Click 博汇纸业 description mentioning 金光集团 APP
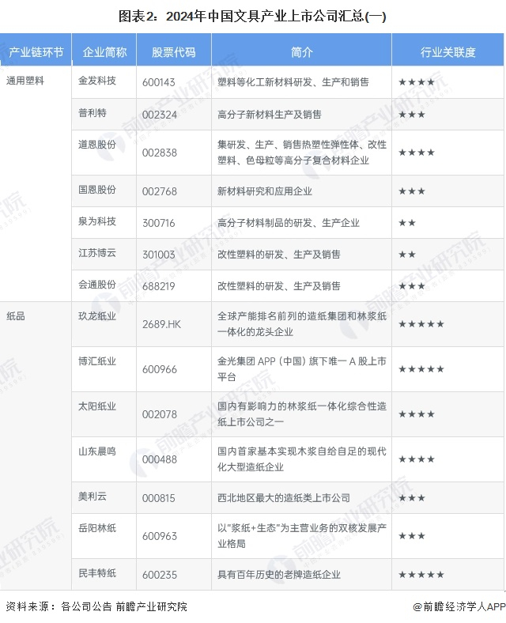 click(x=302, y=369)
